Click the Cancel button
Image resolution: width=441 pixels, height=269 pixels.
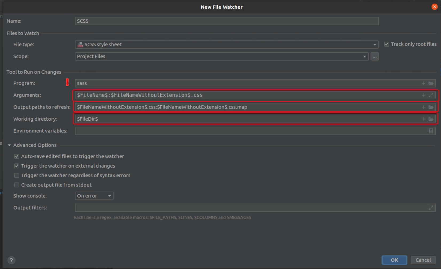(423, 260)
